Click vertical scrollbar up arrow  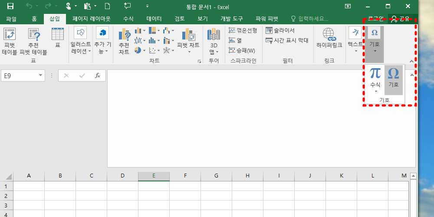pyautogui.click(x=413, y=176)
